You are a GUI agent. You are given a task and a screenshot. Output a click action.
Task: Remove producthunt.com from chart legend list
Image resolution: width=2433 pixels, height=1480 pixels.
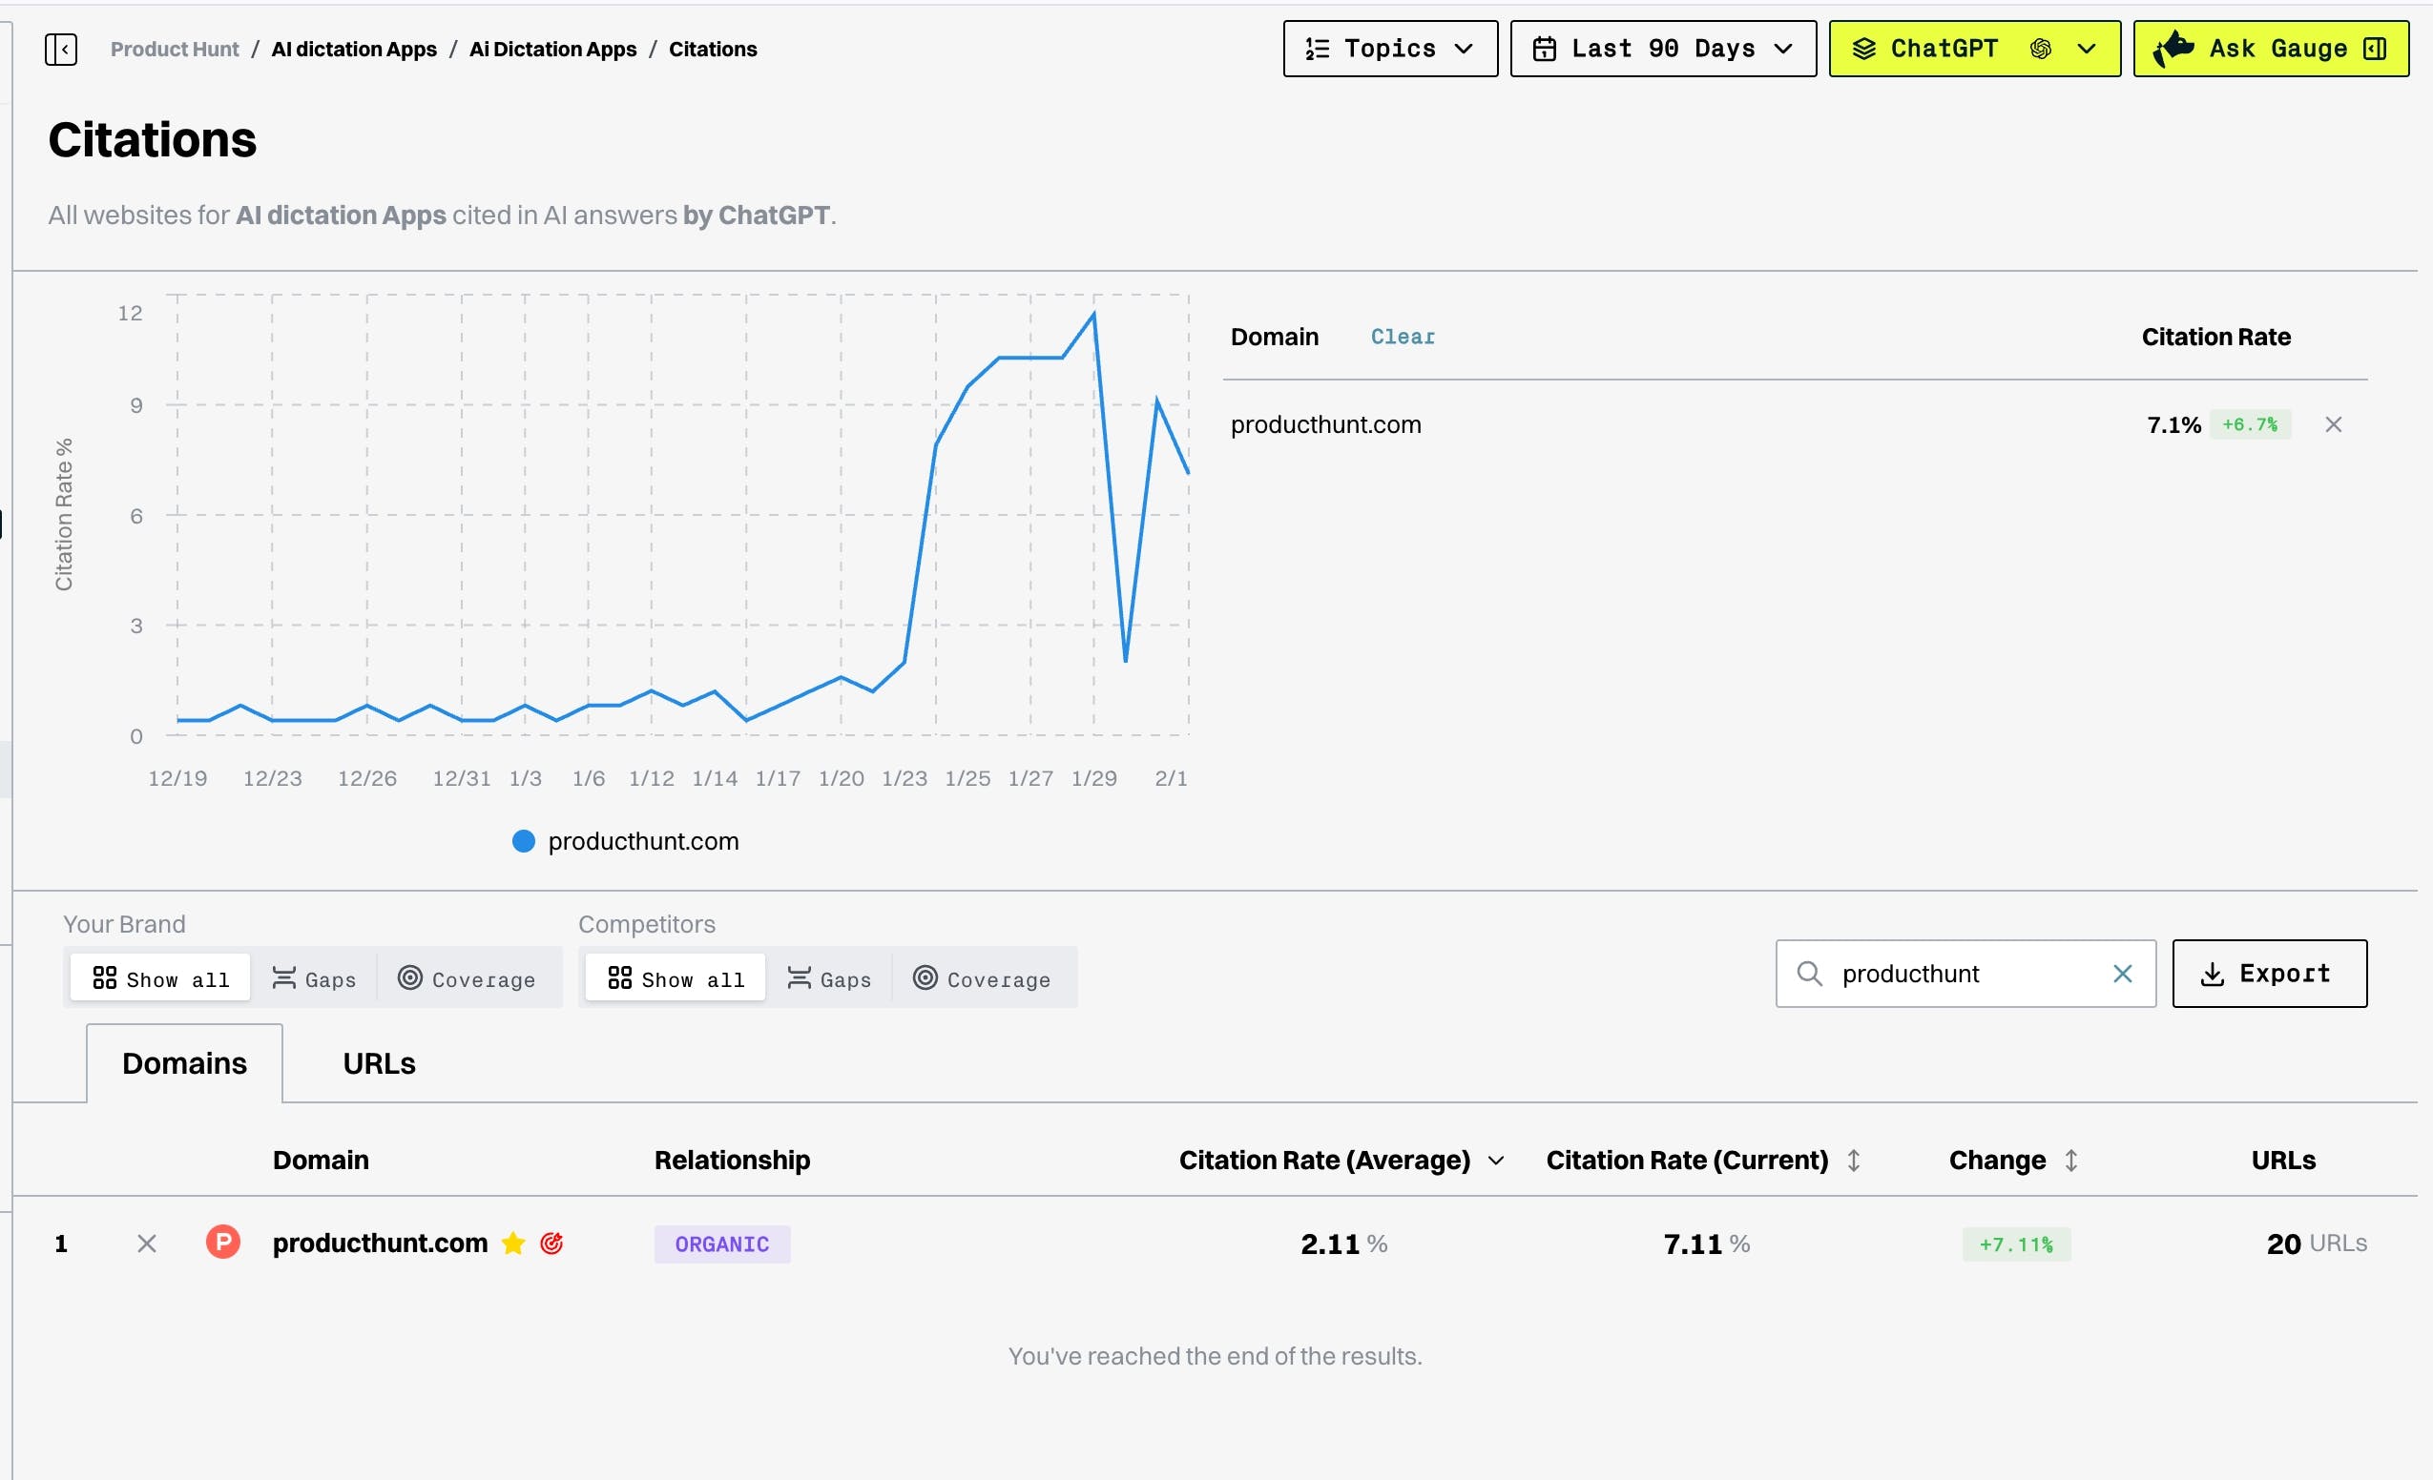coord(2333,424)
